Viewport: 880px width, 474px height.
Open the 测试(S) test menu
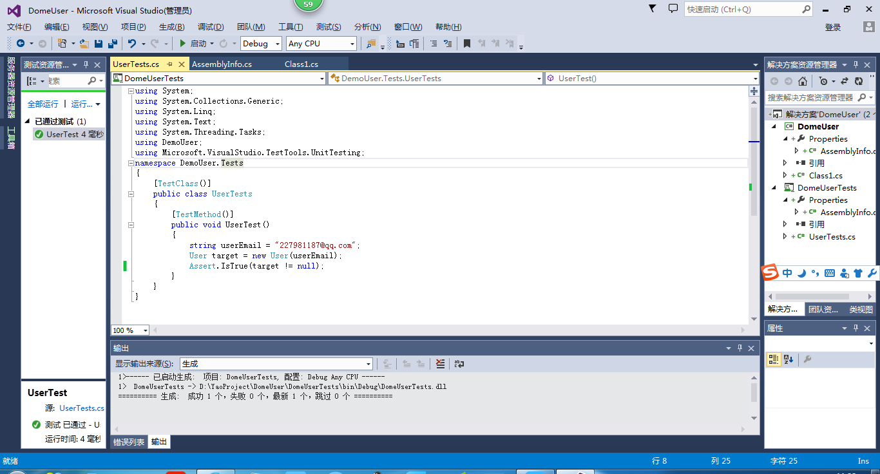[329, 27]
